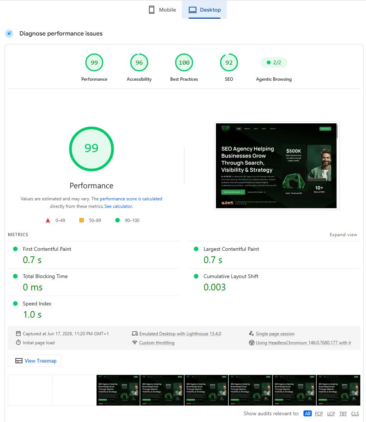Click the Cumulative Layout Shift green dot
366x422 pixels.
(196, 276)
